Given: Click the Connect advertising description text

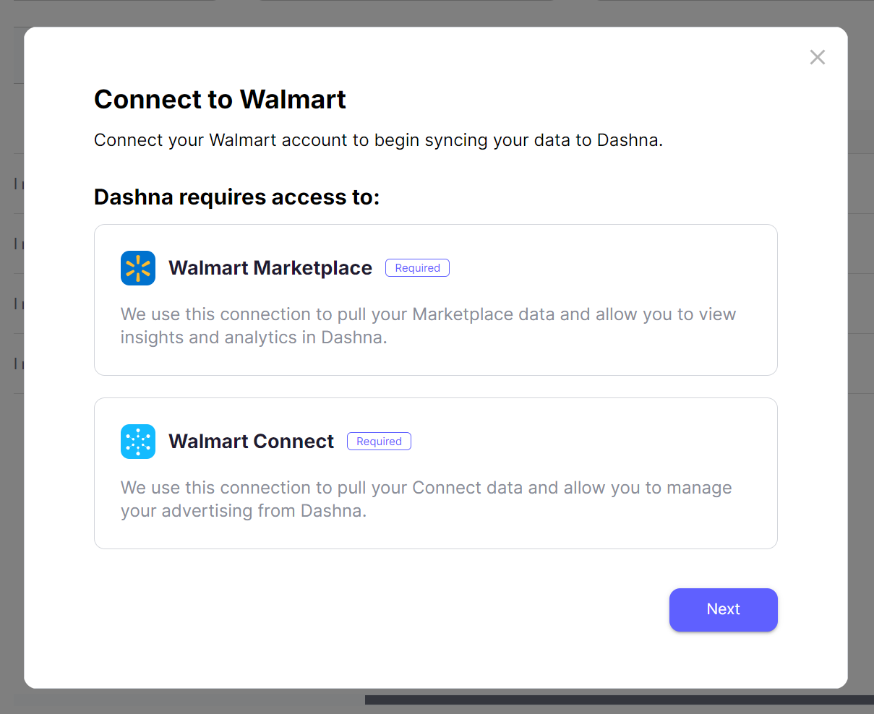Looking at the screenshot, I should click(x=426, y=488).
